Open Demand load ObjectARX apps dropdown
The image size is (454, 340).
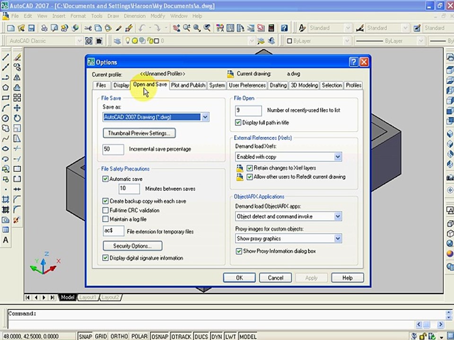coord(338,216)
